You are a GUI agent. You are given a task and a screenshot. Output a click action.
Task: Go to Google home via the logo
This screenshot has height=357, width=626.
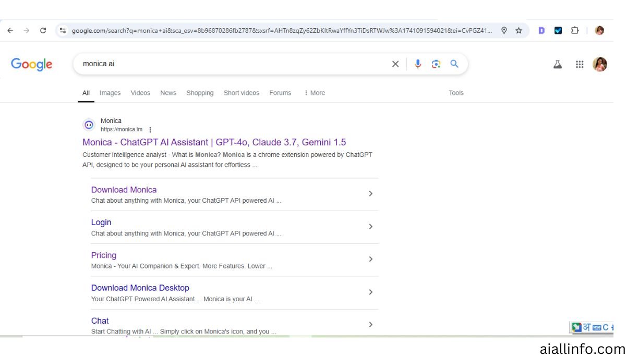click(x=32, y=64)
